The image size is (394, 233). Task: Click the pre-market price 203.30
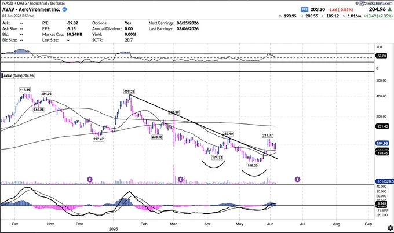318,9
